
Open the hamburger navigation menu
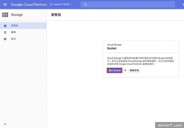point(5,4)
